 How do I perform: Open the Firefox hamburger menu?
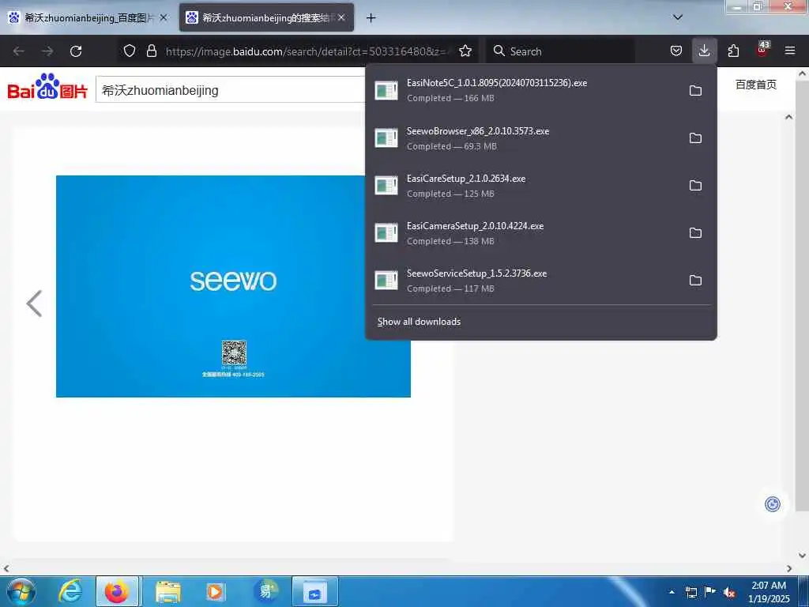click(790, 51)
